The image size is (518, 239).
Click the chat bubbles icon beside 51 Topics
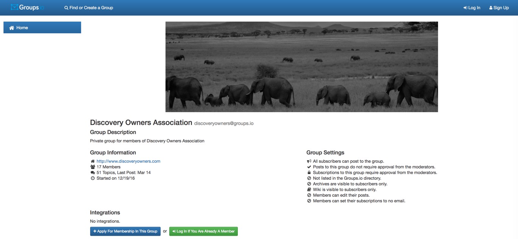tap(93, 173)
